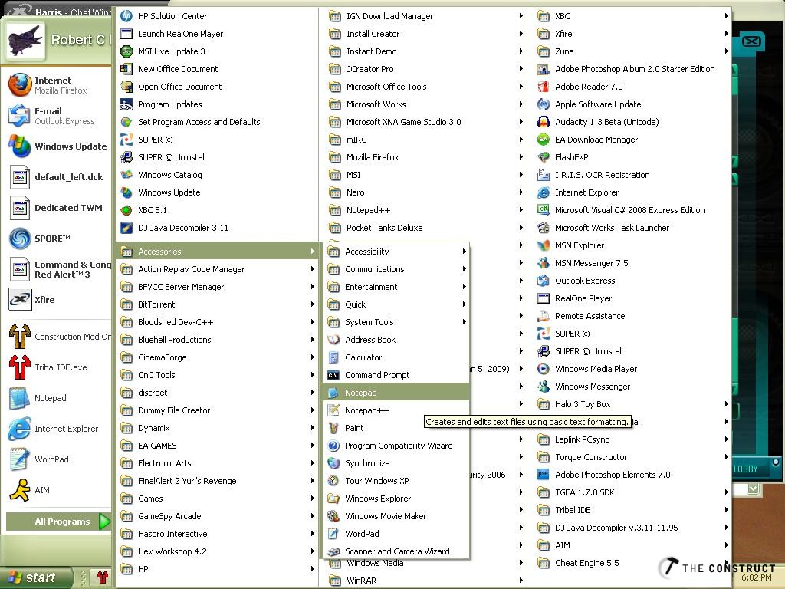This screenshot has height=589, width=785.
Task: Select Windows Explorer in Accessories
Action: pyautogui.click(x=396, y=499)
